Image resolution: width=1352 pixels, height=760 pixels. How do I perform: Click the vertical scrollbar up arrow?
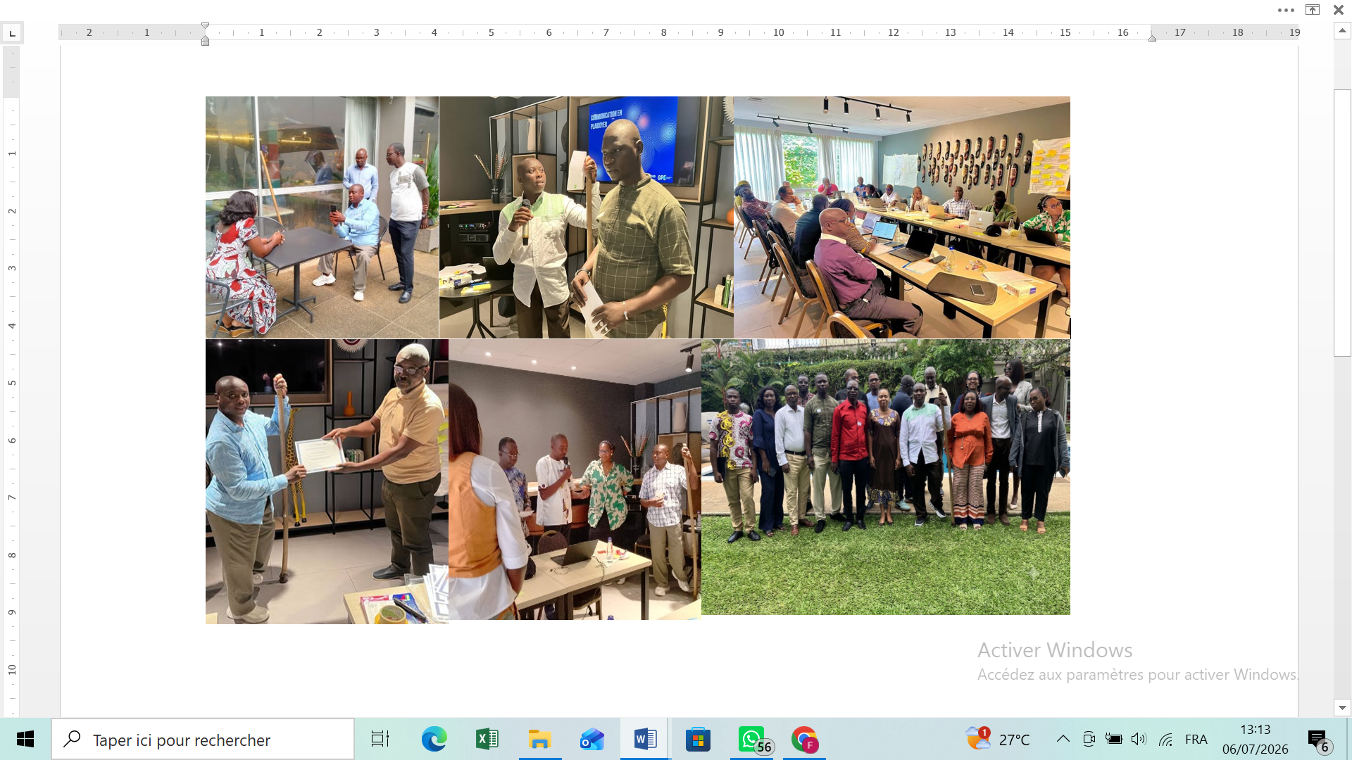click(1342, 31)
